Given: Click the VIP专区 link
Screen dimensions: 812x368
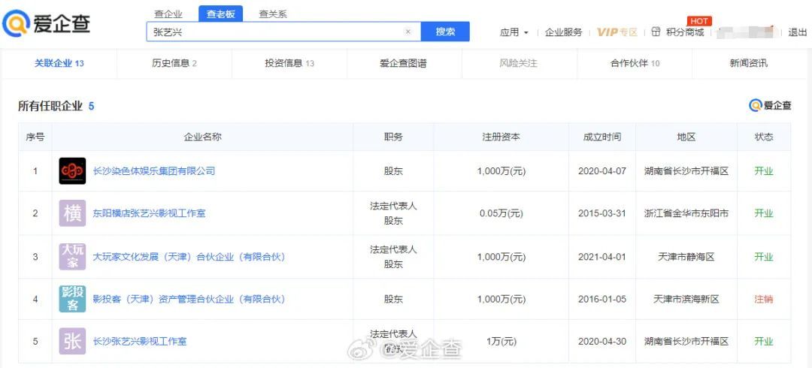Looking at the screenshot, I should coord(617,32).
